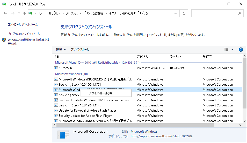The width and height of the screenshot is (247, 143).
Task: Expand the view options dropdown arrow
Action: point(232,50)
